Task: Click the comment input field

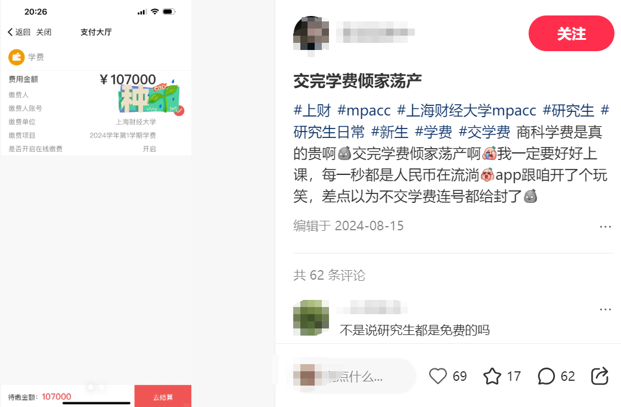Action: pyautogui.click(x=355, y=375)
